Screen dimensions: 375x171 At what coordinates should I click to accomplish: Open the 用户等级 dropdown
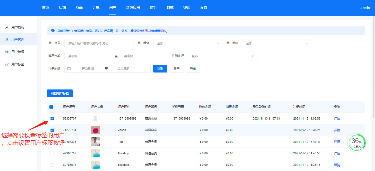pos(187,43)
